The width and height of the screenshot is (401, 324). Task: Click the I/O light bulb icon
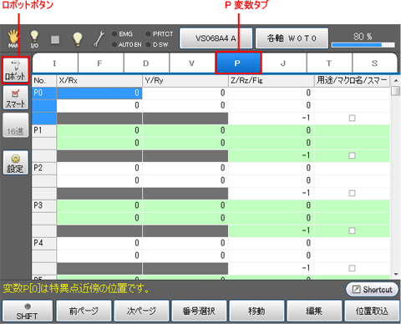coord(34,39)
